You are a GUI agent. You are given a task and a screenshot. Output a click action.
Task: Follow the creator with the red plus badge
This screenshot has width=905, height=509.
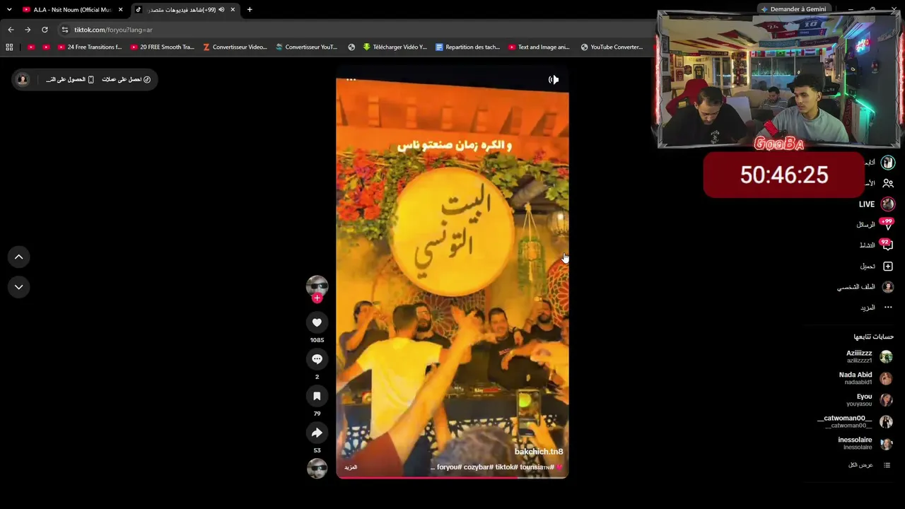point(317,298)
